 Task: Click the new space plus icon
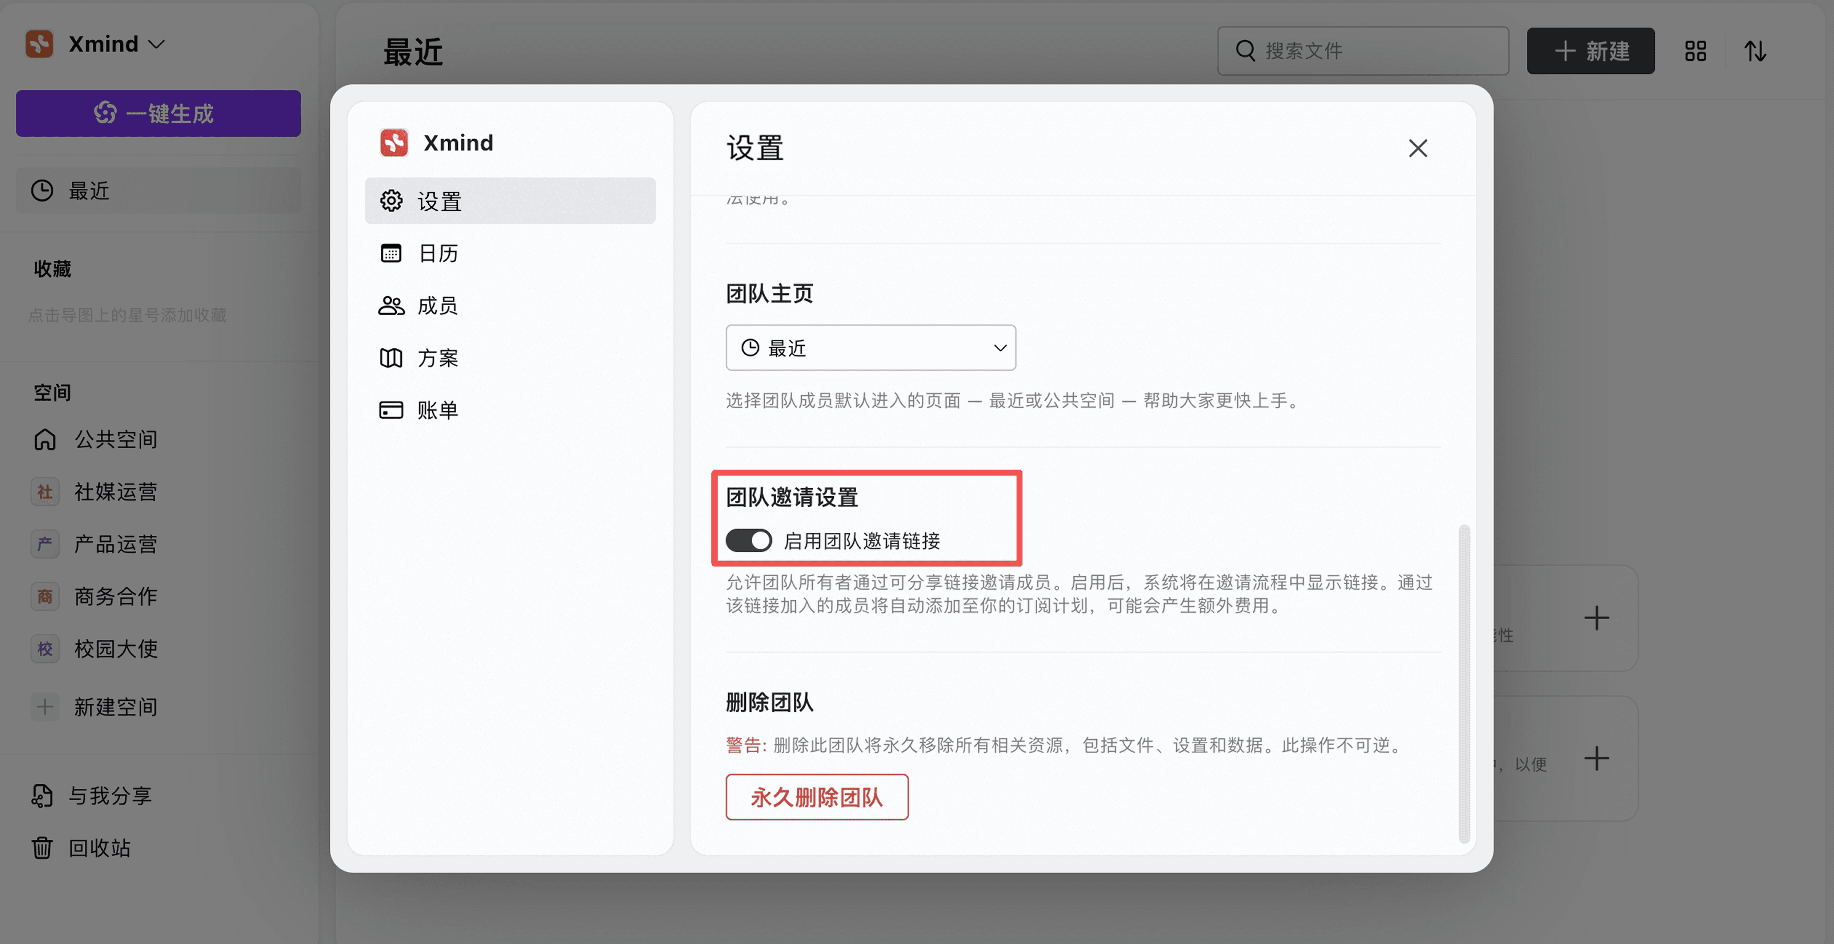[x=45, y=707]
